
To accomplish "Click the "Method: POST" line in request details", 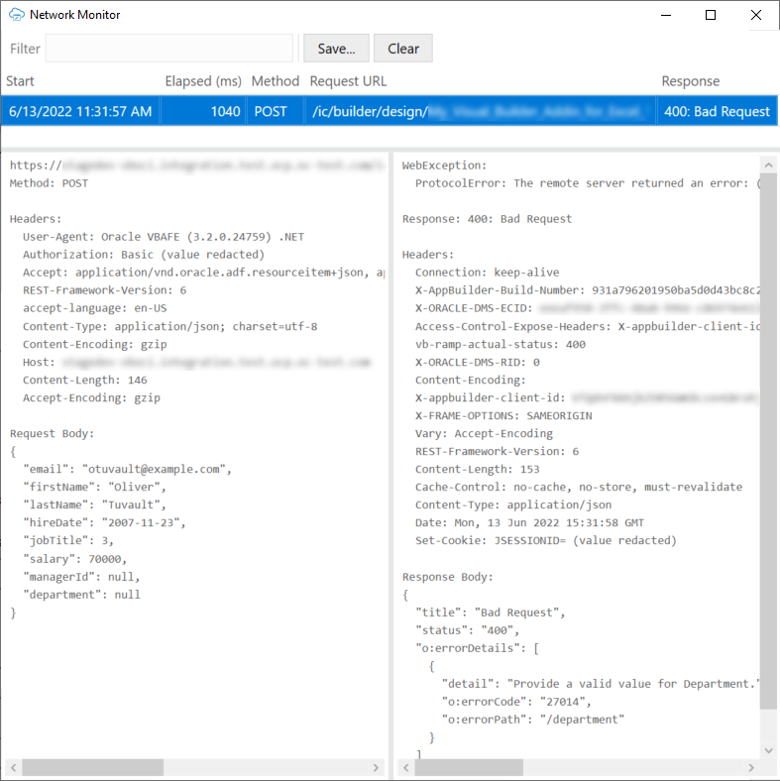I will click(x=49, y=183).
